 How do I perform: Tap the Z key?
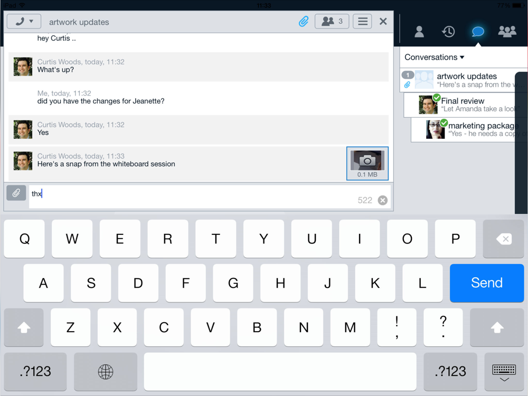(70, 327)
